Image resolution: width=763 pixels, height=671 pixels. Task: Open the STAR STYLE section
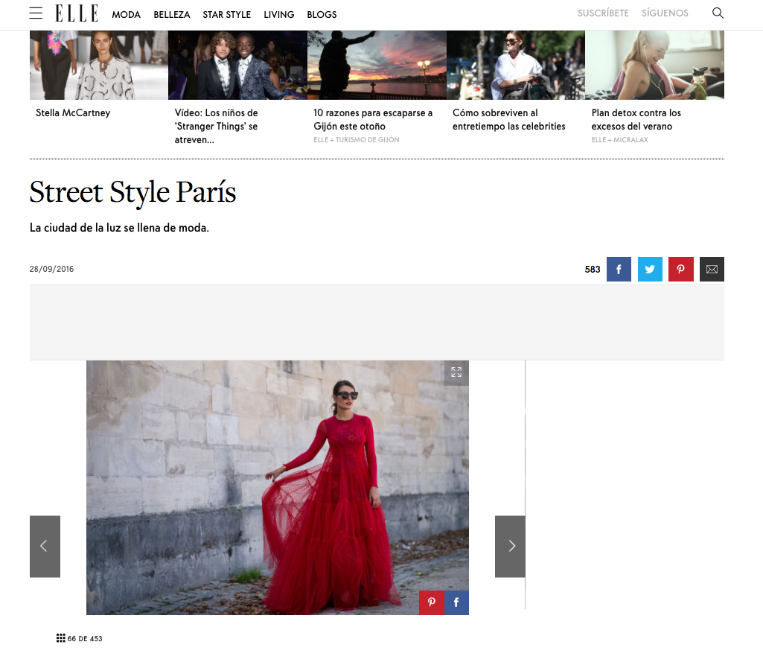tap(227, 15)
